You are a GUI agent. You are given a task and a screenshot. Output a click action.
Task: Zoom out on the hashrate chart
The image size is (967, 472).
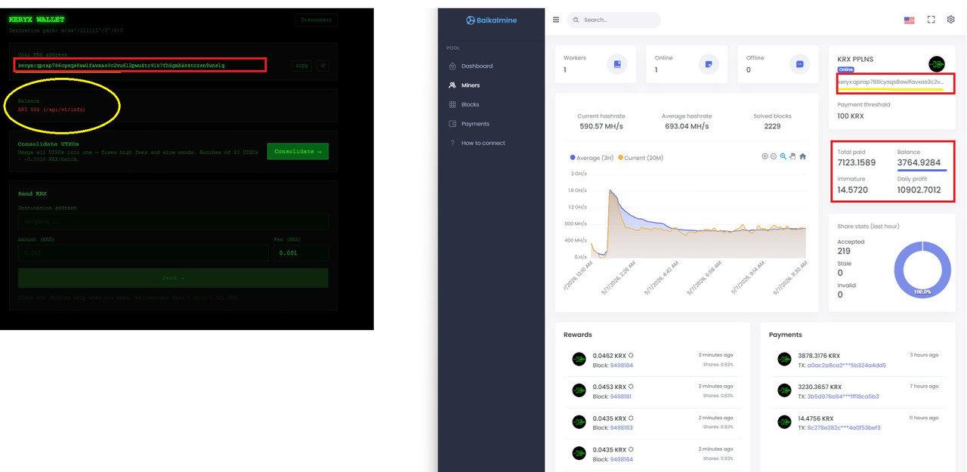coord(774,156)
